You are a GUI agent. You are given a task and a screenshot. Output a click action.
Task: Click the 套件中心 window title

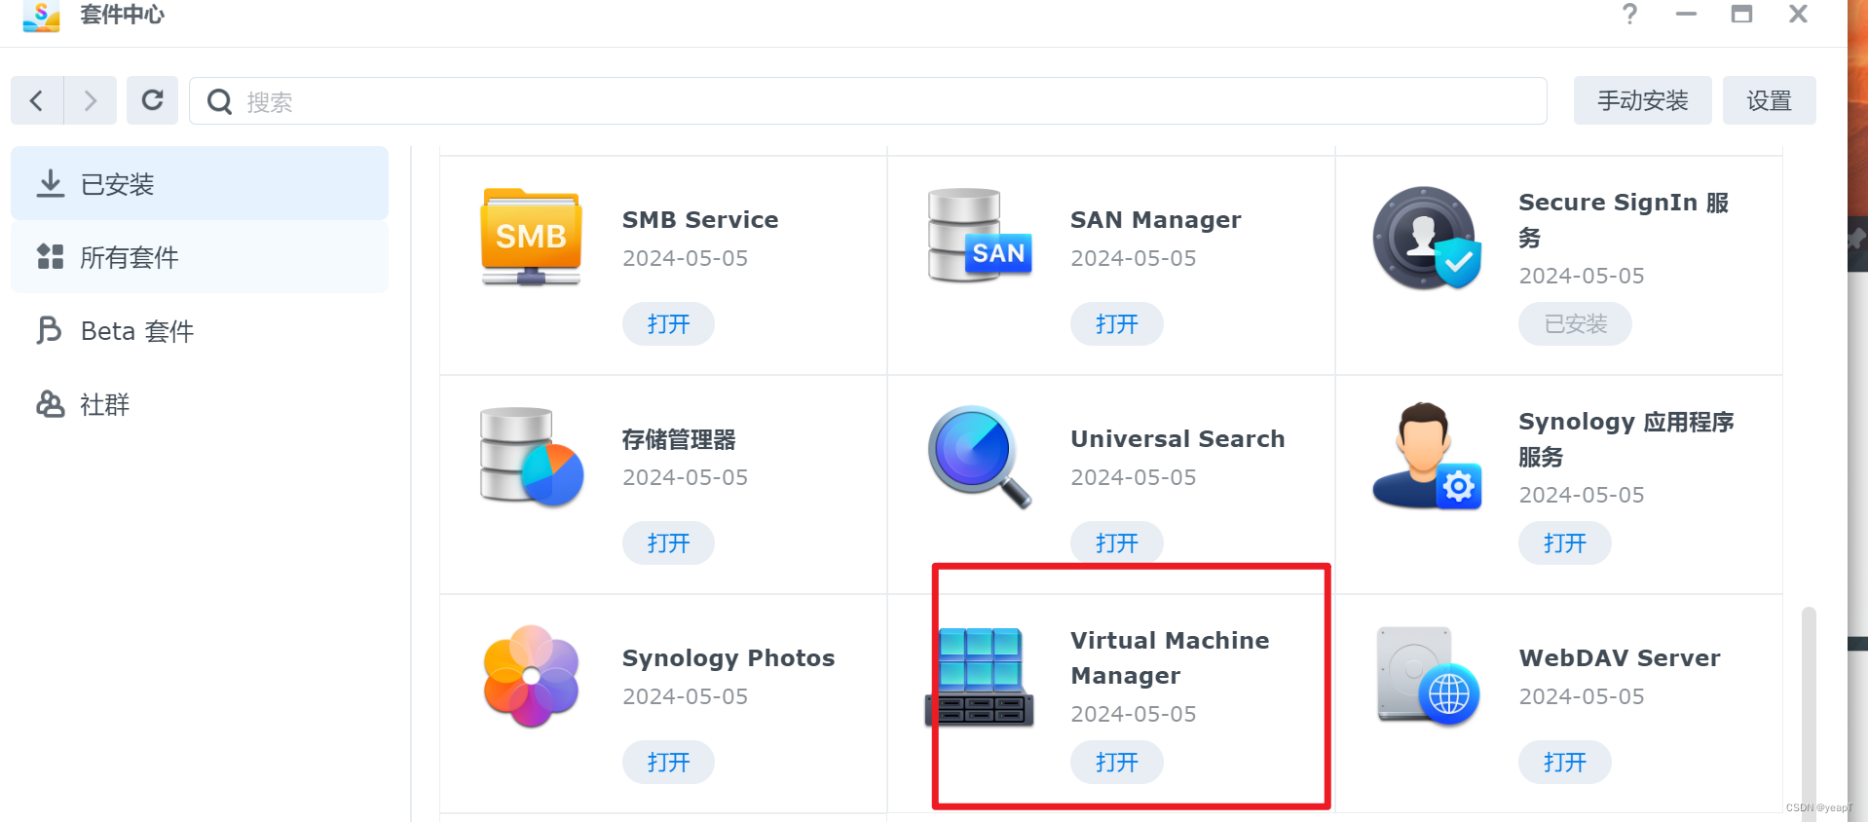click(122, 15)
